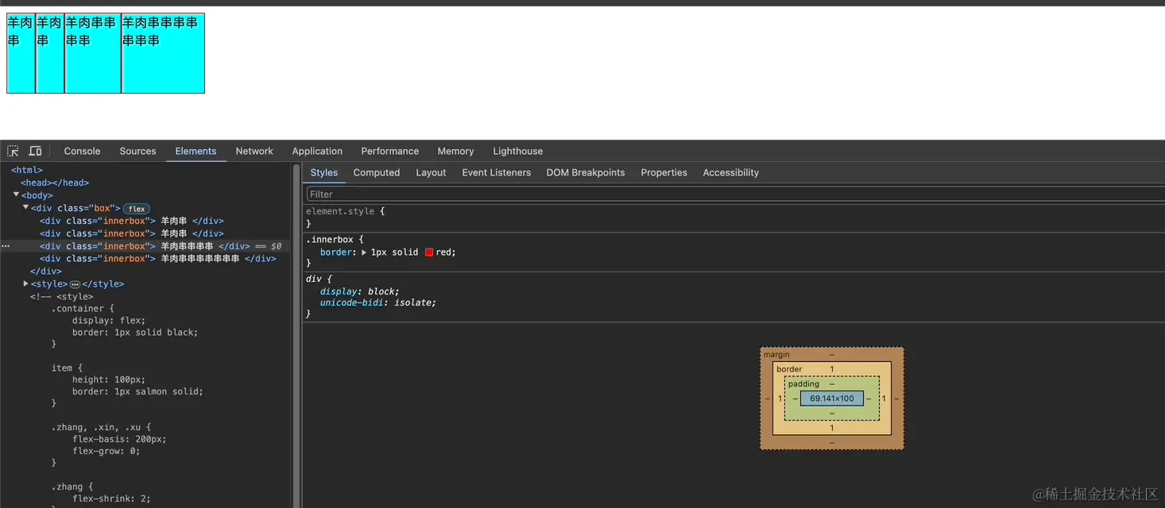Open the Console panel tab
This screenshot has width=1165, height=508.
click(x=82, y=151)
